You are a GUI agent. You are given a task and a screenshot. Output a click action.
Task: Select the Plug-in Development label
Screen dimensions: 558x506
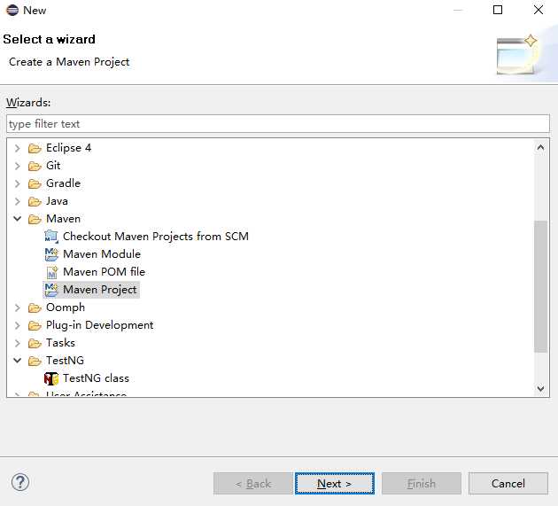[x=99, y=325]
